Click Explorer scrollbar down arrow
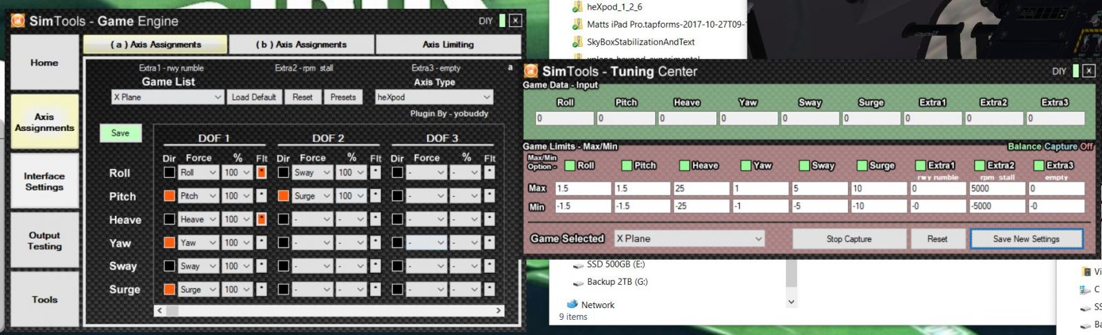The height and width of the screenshot is (335, 1102). point(791,301)
